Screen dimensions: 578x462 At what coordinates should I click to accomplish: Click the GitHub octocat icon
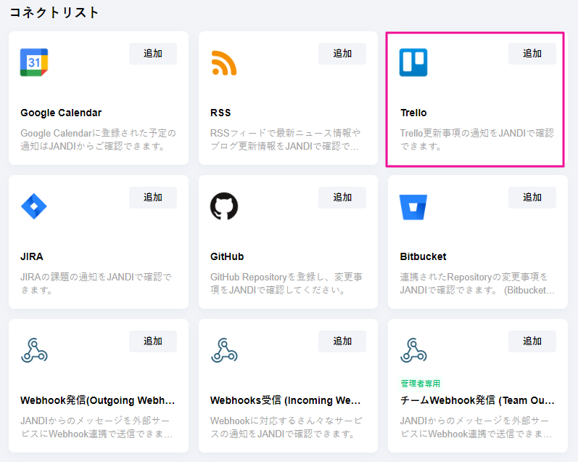pos(224,206)
